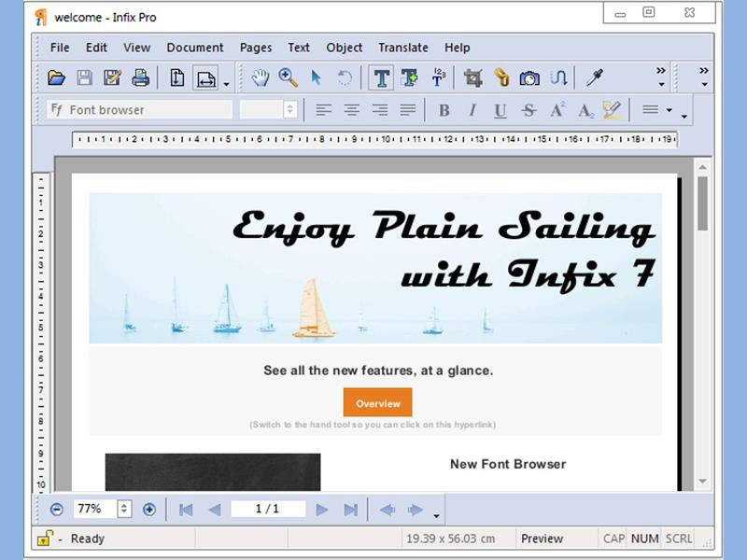Click the text highlighter icon
This screenshot has width=747, height=560.
click(612, 110)
